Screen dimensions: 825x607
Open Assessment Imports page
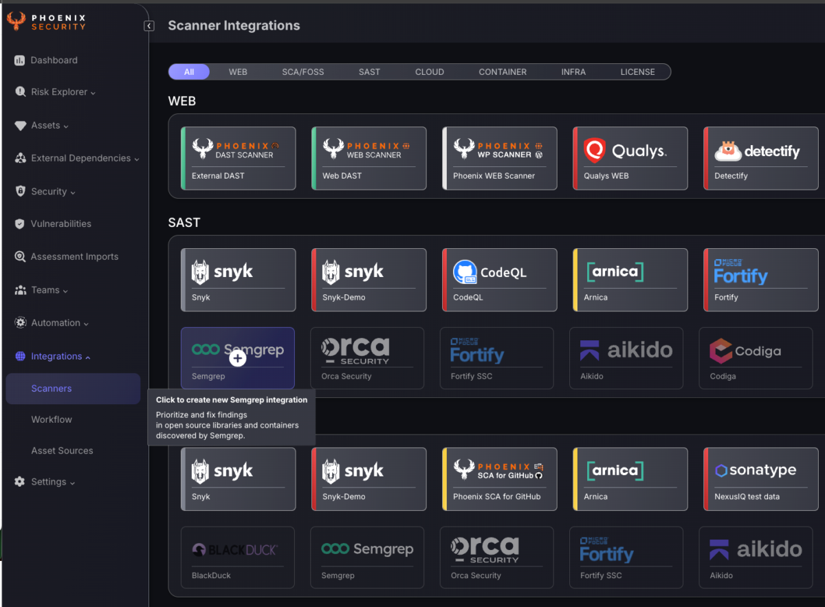coord(74,257)
